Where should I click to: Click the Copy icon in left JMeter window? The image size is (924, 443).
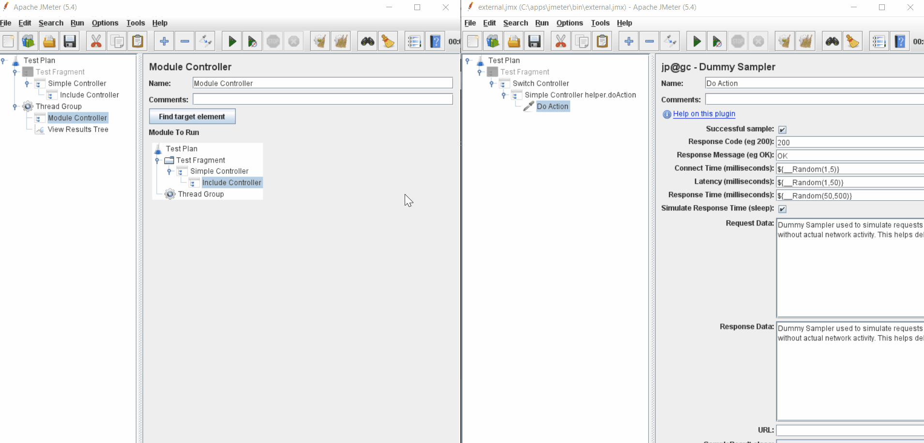tap(117, 42)
